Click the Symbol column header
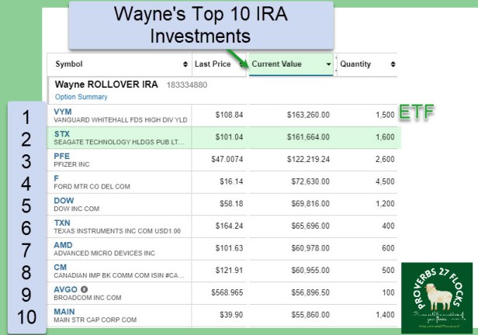478x335 pixels. click(x=69, y=64)
